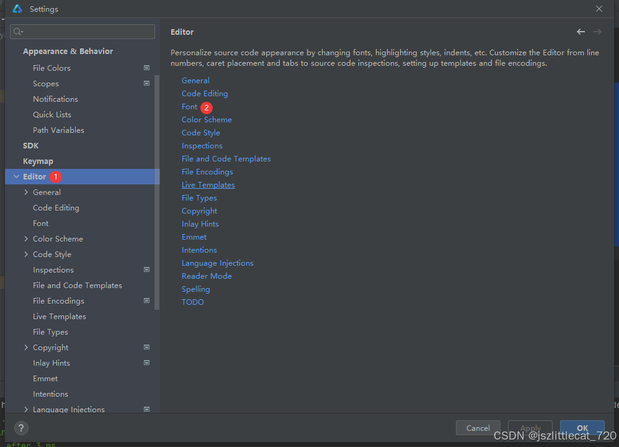Select Font in the left settings tree
Viewport: 619px width, 447px height.
point(41,223)
